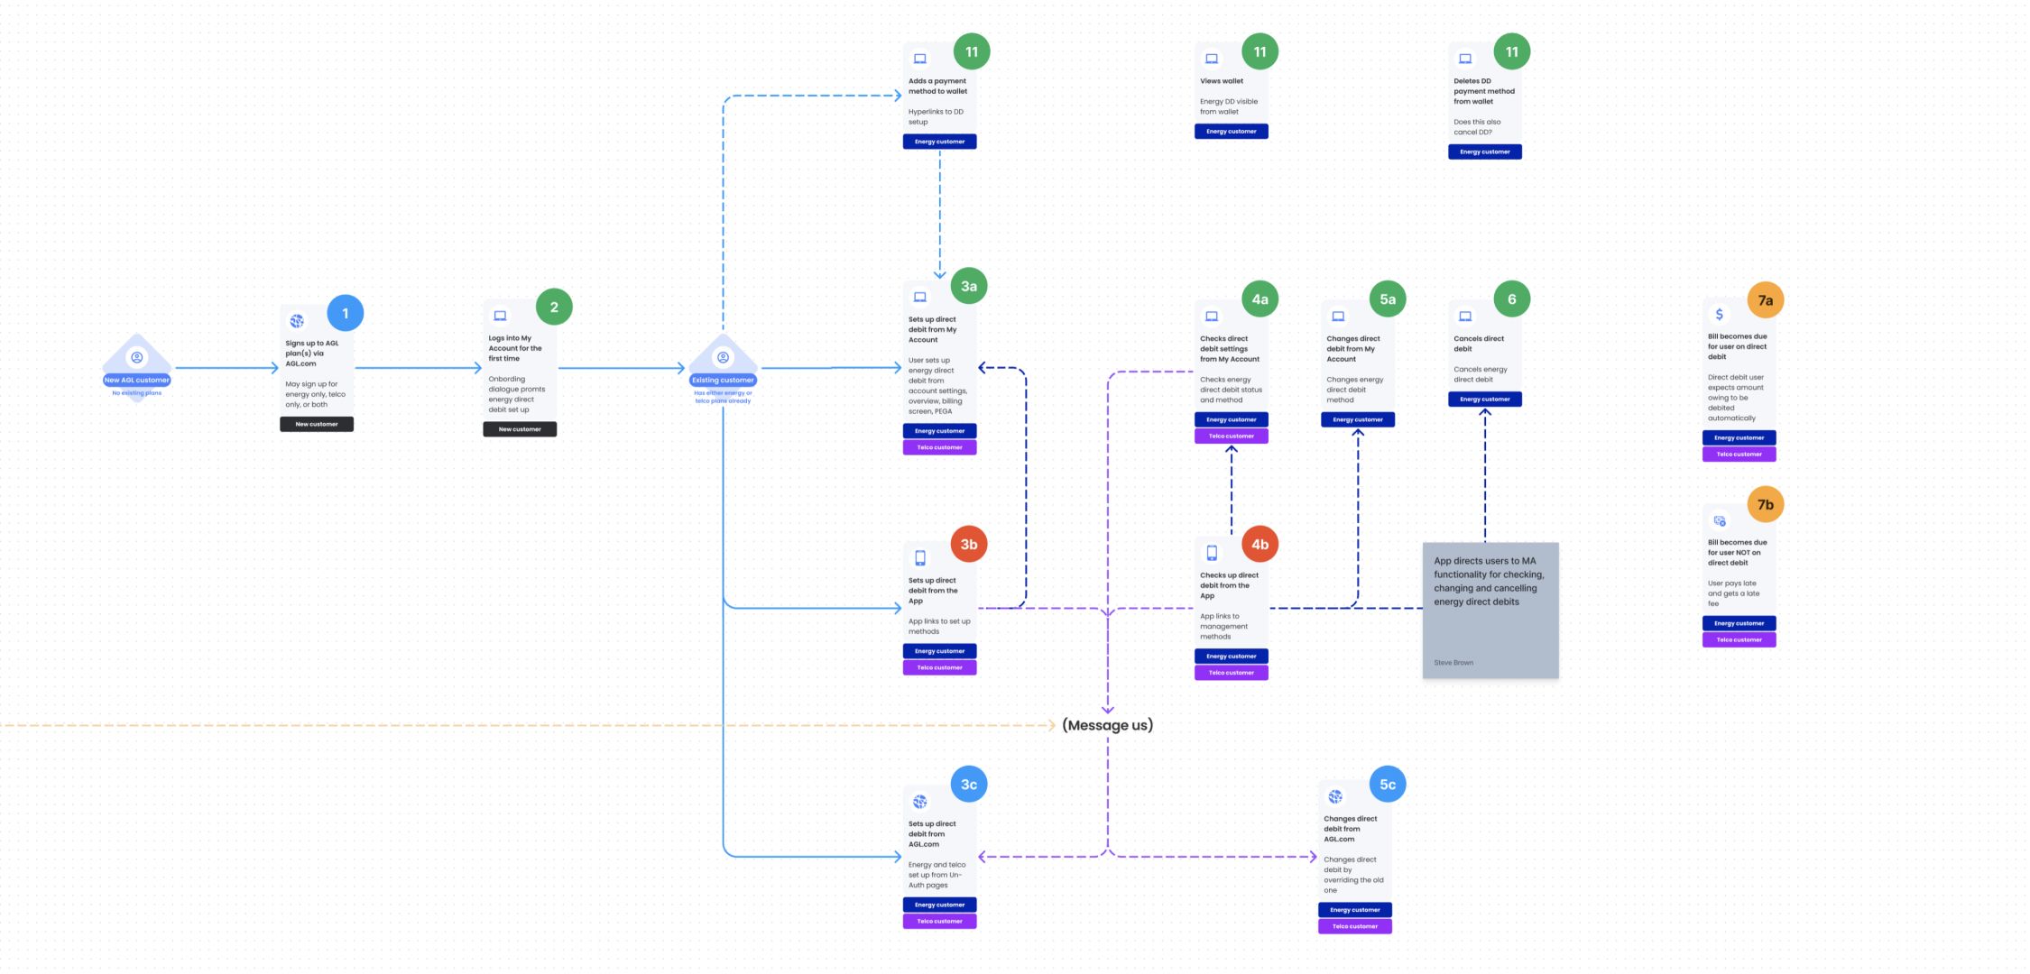Click the blue 5c step badge
2030x974 pixels.
pos(1387,785)
